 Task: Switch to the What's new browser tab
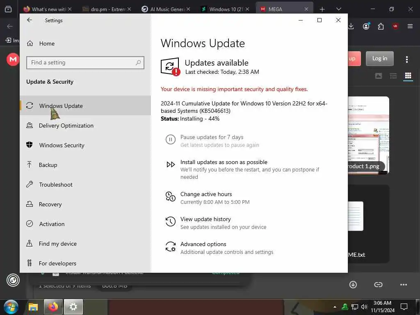pos(48,9)
